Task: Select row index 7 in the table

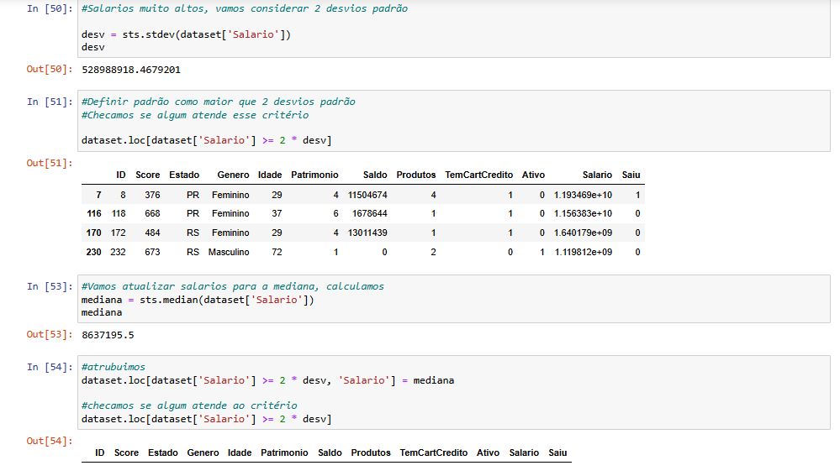Action: [x=98, y=195]
